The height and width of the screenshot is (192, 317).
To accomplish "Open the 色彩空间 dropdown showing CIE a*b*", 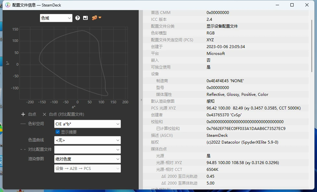I will coord(87,124).
